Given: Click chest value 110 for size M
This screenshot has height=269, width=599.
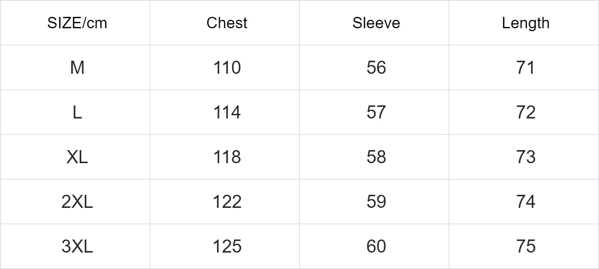Looking at the screenshot, I should (x=227, y=67).
